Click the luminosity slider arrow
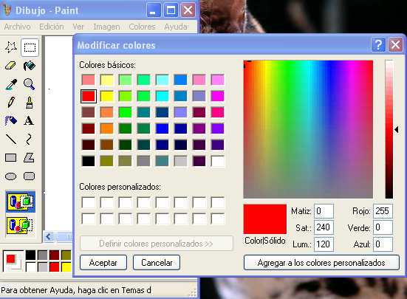The height and width of the screenshot is (299, 407). (x=397, y=129)
